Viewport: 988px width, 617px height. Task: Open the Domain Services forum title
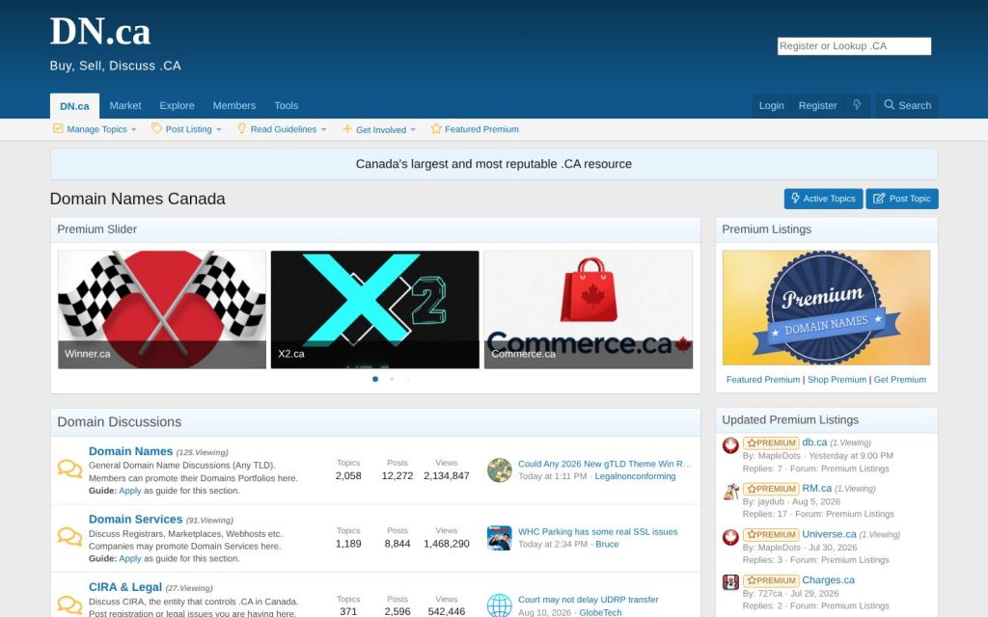135,519
